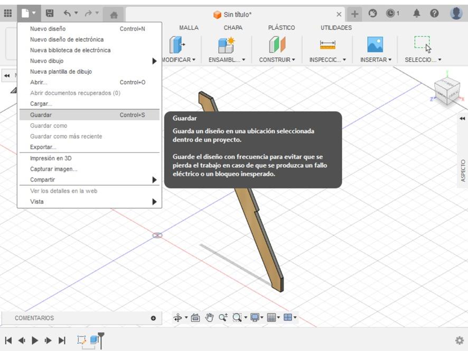Image resolution: width=468 pixels, height=351 pixels.
Task: Select Nueva plantilla de dibujo
Action: pos(89,72)
